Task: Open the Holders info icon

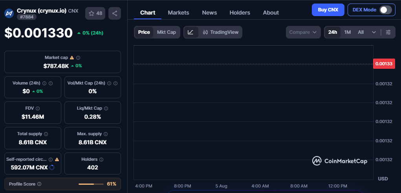Action: [101, 159]
